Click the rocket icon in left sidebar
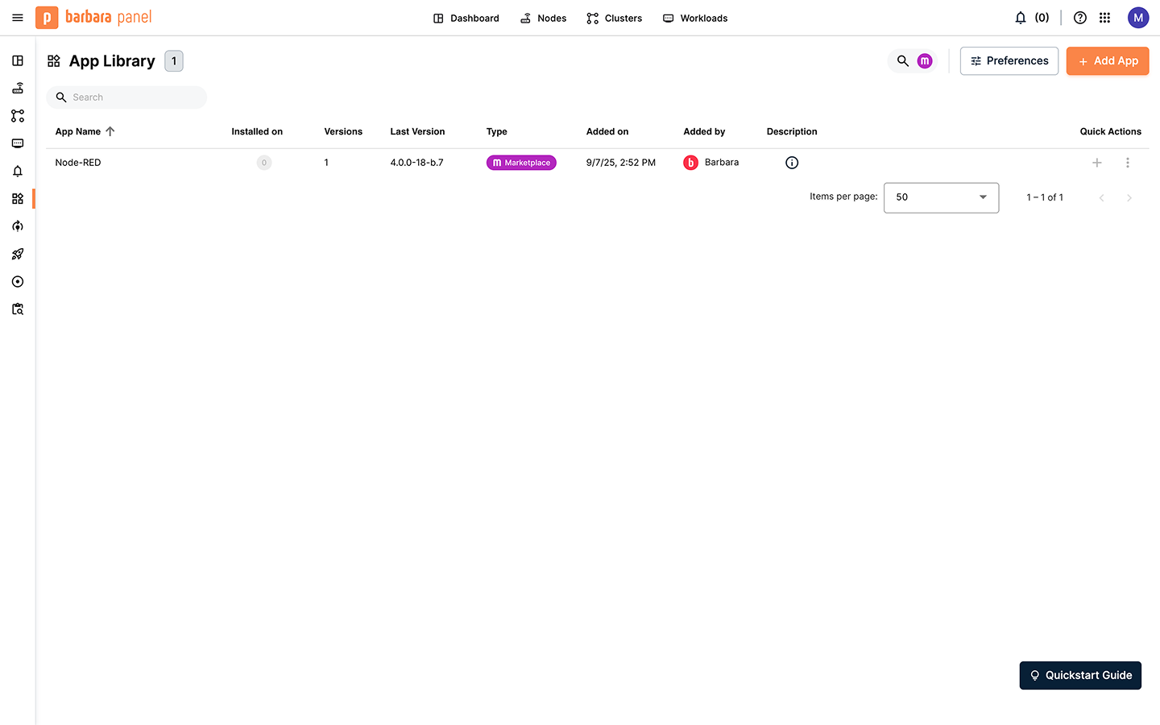This screenshot has width=1160, height=725. pyautogui.click(x=18, y=255)
